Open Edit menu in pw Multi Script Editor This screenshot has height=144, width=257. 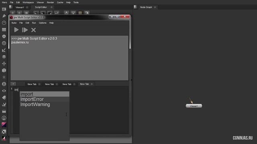point(27,23)
